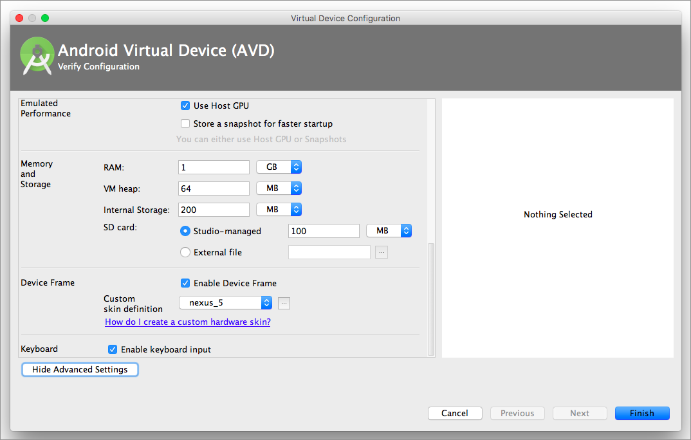This screenshot has width=691, height=440.
Task: Select the Studio-managed SD card option
Action: click(x=185, y=231)
